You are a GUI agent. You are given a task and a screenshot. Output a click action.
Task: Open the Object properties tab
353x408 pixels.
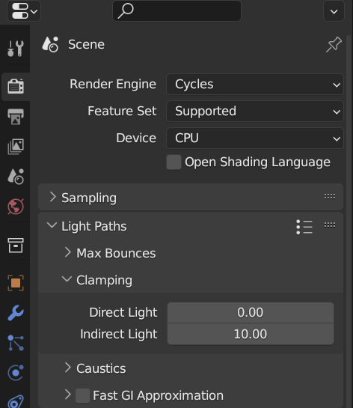point(16,283)
